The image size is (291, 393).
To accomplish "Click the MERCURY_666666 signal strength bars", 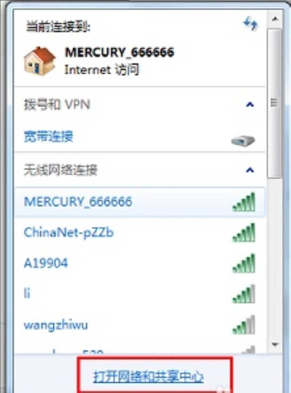I will pos(244,202).
